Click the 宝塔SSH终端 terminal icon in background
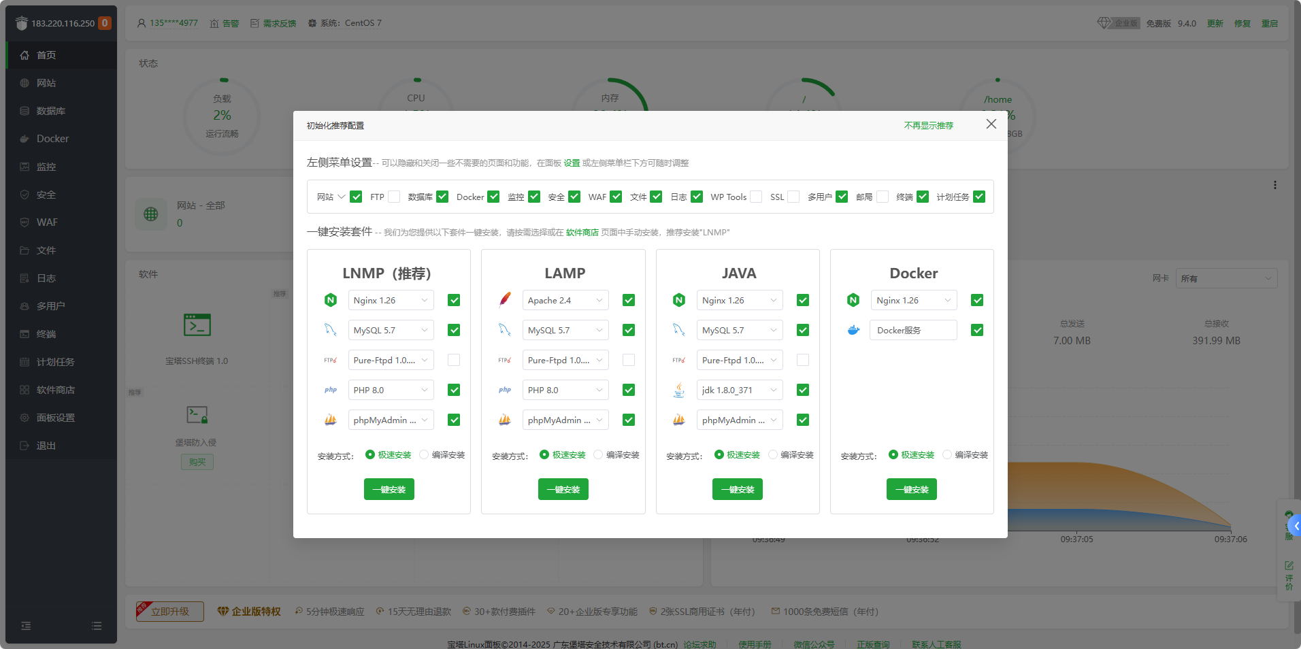Viewport: 1301px width, 649px height. click(197, 325)
